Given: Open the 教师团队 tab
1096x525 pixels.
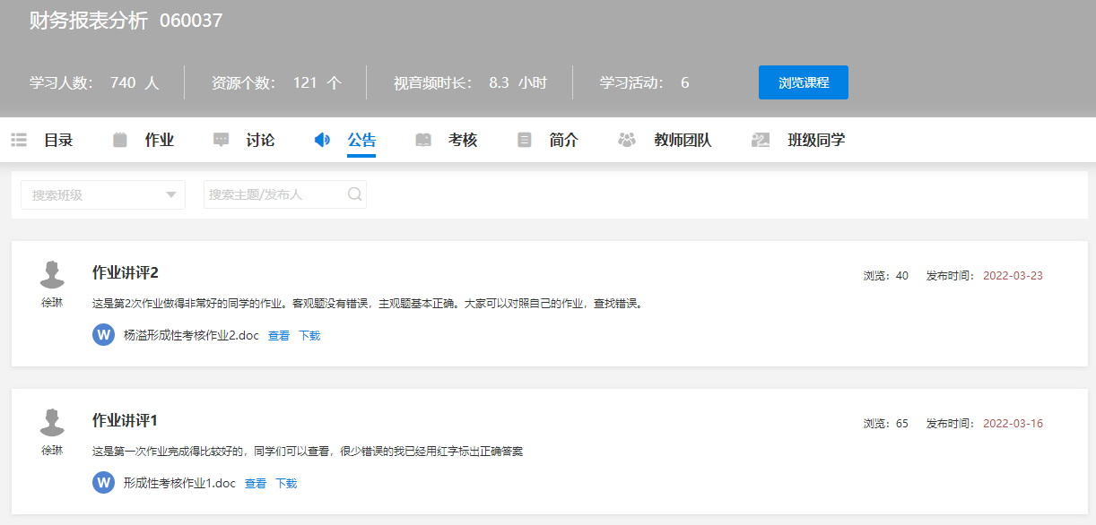Looking at the screenshot, I should (x=683, y=140).
